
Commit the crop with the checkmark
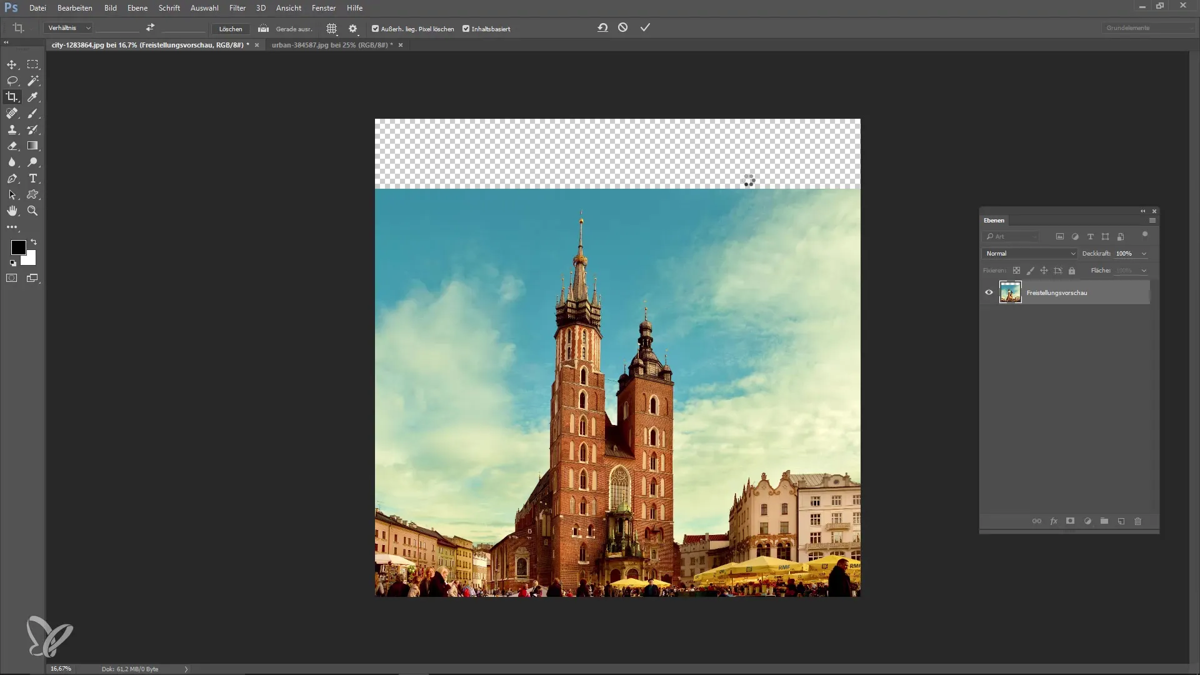coord(645,27)
